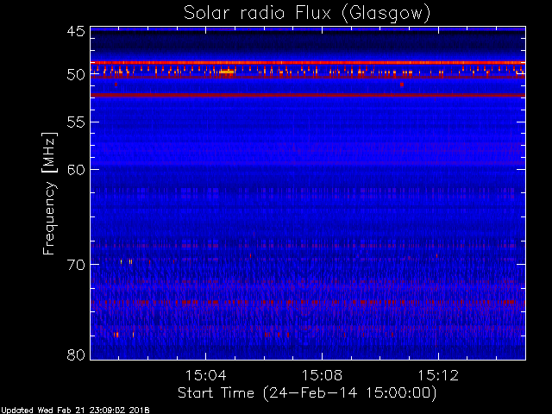Click the time tick label '15:12'
The image size is (552, 414).
[438, 375]
